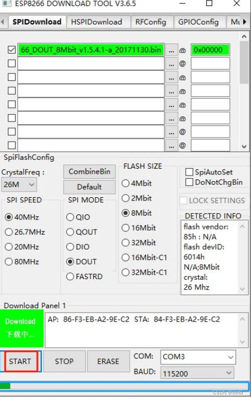The image size is (251, 400).
Task: Click the tab scroll right arrow
Action: 245,22
